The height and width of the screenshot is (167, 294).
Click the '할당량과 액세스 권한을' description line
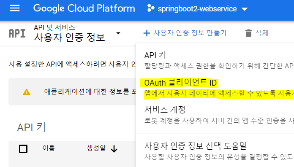[x=219, y=66]
